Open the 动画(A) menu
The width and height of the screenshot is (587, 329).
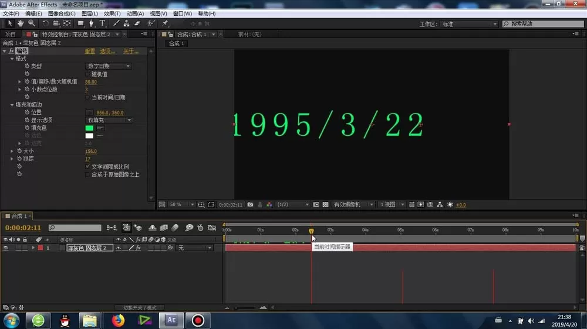coord(135,13)
